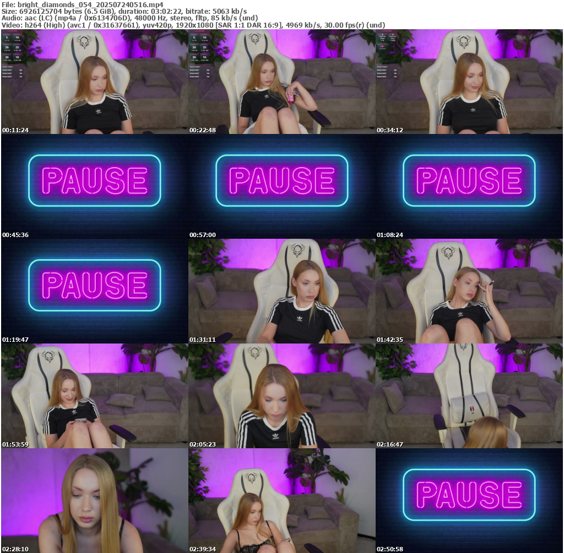Click the 01:08:24 timestamp label

[390, 235]
